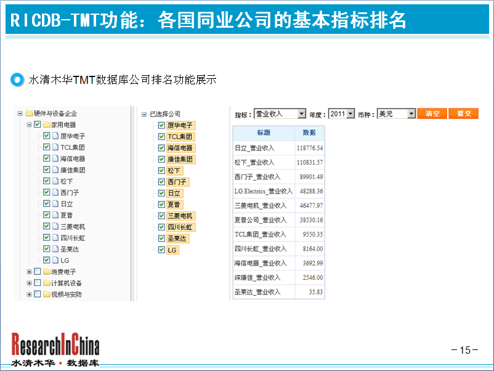Image resolution: width=494 pixels, height=371 pixels.
Task: Click the 视频与安防 folder icon
Action: tap(47, 295)
